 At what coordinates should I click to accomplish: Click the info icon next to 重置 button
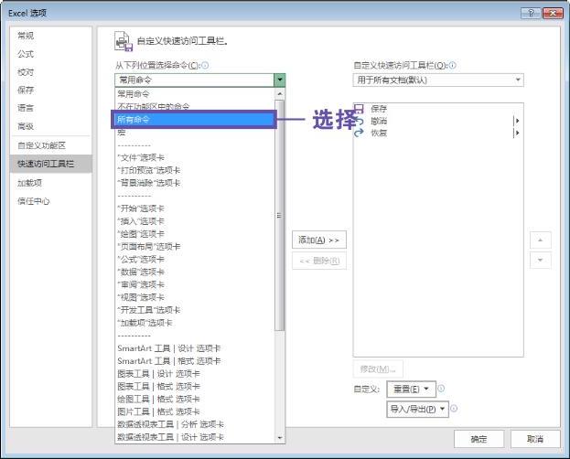tap(441, 389)
